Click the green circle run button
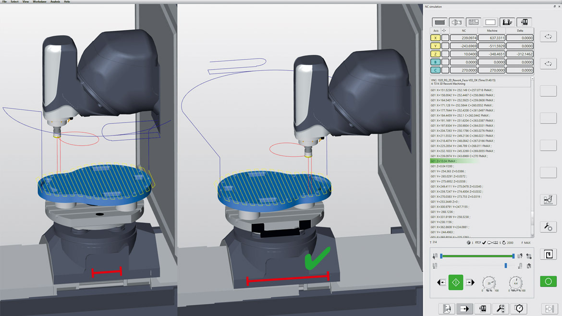Image resolution: width=562 pixels, height=316 pixels. pos(548,281)
